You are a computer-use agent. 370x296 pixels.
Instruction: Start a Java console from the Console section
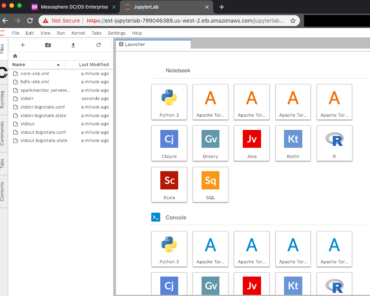coord(252,284)
